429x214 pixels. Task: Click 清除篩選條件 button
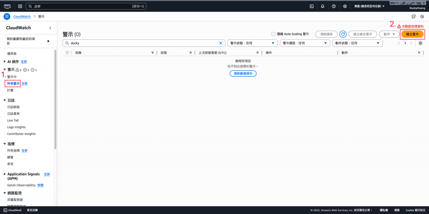pos(243,73)
